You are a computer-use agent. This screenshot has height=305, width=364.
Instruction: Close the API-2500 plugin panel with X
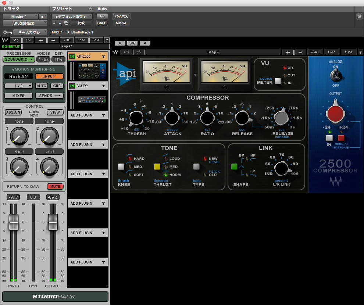pos(120,43)
